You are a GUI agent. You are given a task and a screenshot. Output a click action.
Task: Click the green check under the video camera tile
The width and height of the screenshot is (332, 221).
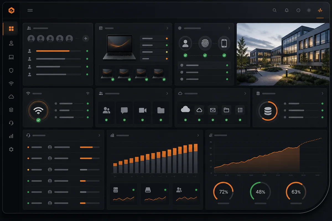pos(142,120)
